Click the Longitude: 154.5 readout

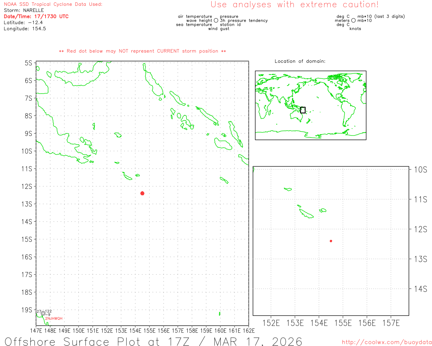(x=25, y=29)
